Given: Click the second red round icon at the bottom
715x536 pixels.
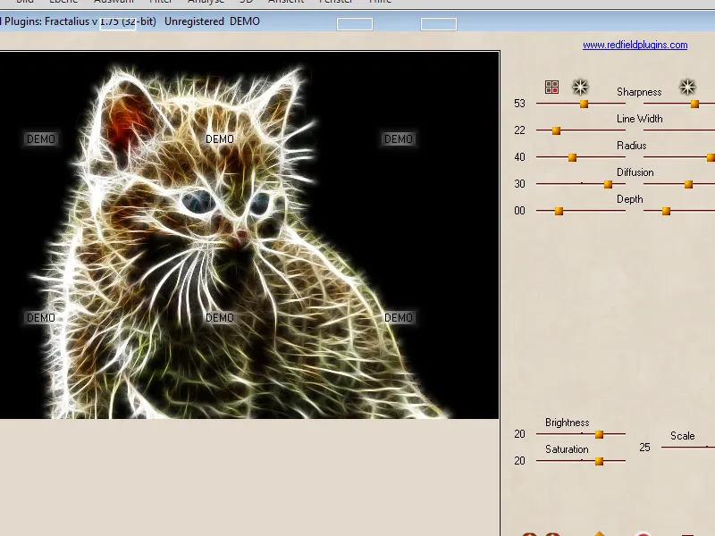Looking at the screenshot, I should (552, 533).
